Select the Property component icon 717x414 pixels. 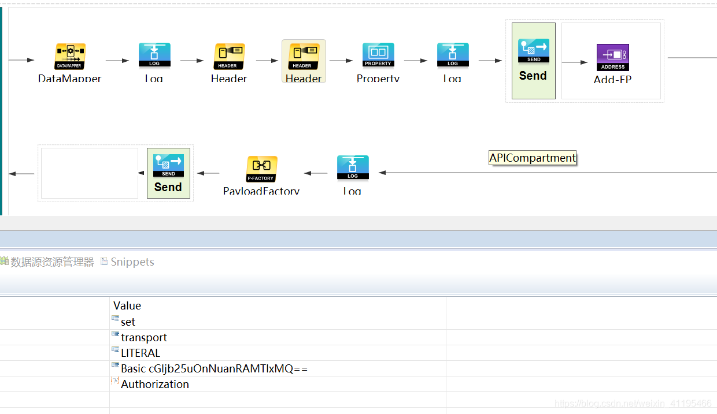click(x=378, y=55)
